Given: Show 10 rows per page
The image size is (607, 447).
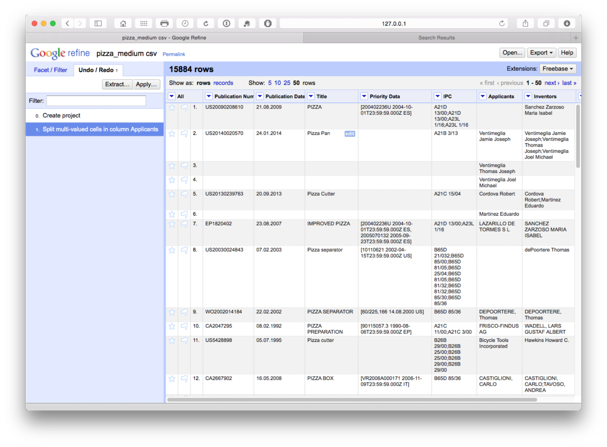Looking at the screenshot, I should coord(278,83).
